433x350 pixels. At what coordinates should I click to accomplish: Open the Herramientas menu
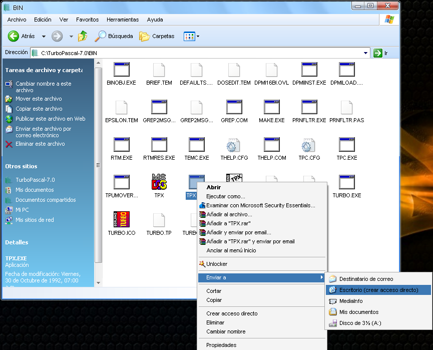click(123, 20)
